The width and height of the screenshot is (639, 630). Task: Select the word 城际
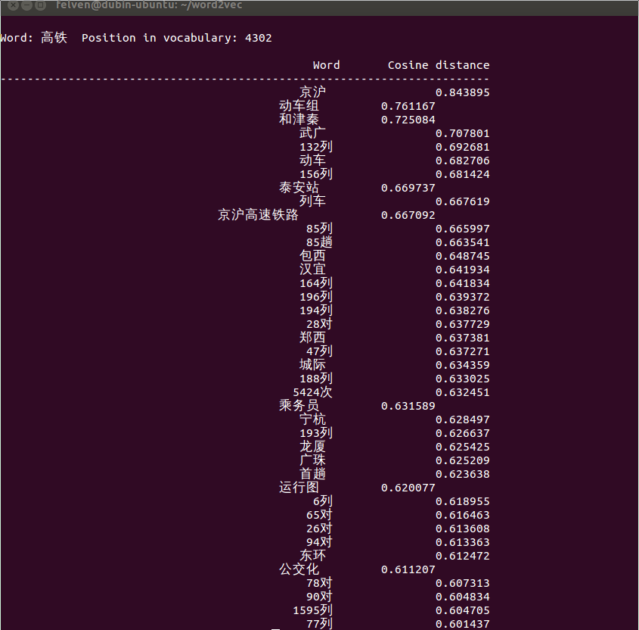coord(312,365)
